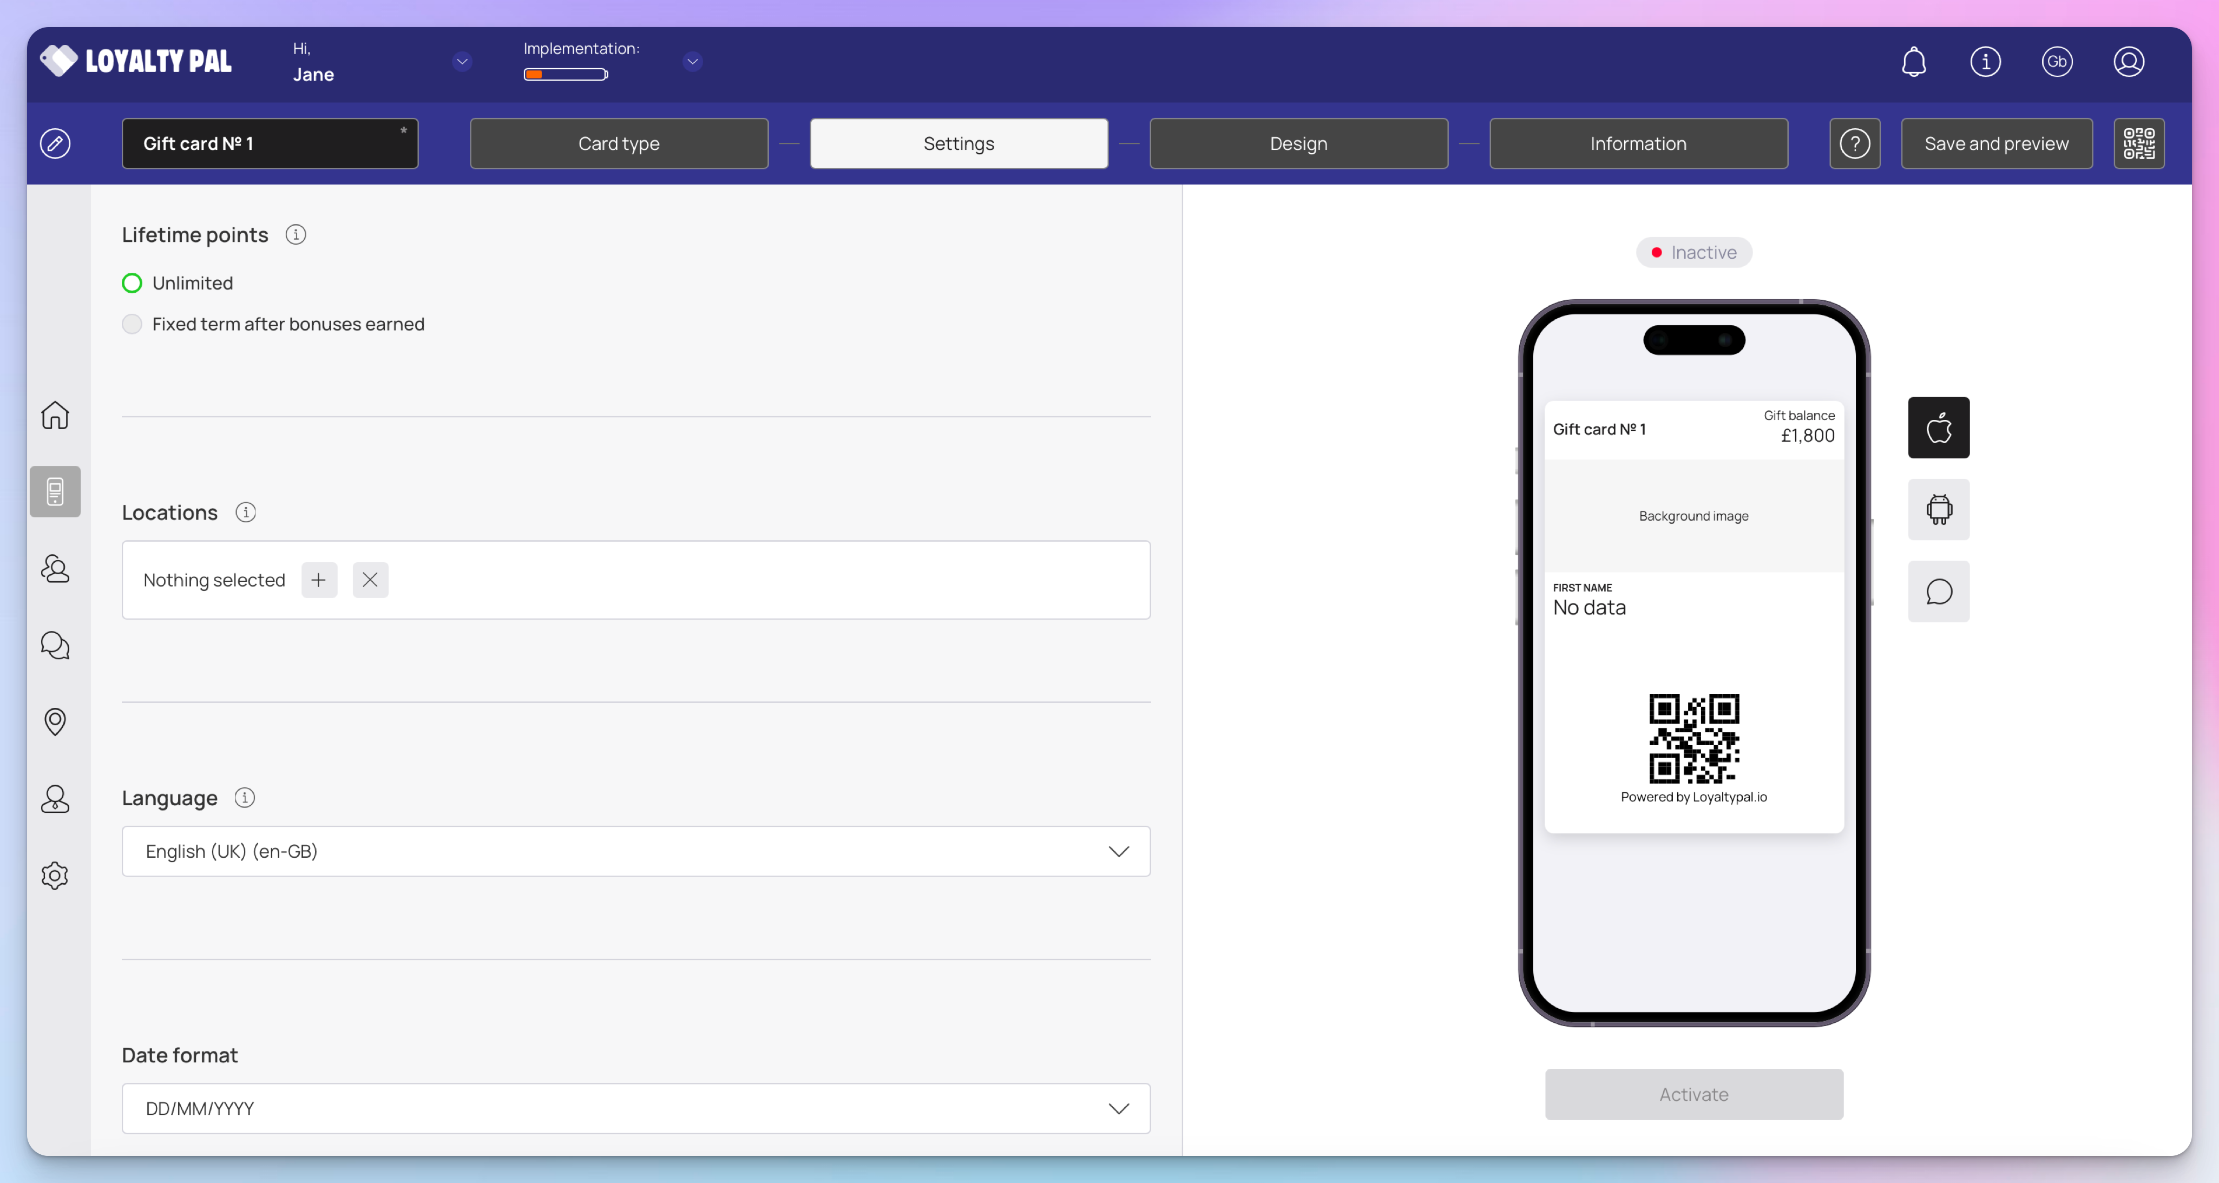Select Fixed term after bonuses earned
This screenshot has width=2219, height=1183.
(132, 324)
